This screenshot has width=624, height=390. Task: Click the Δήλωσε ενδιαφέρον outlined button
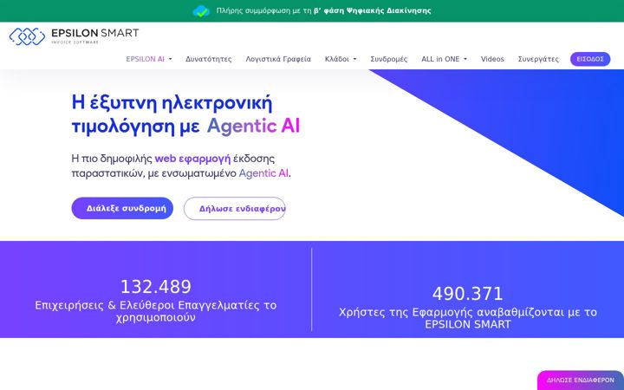(234, 209)
